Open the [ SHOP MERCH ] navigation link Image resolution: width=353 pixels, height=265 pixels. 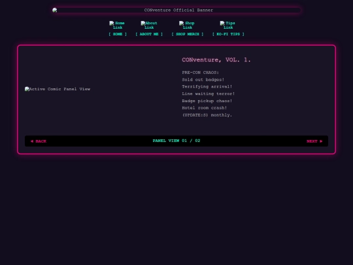188,34
